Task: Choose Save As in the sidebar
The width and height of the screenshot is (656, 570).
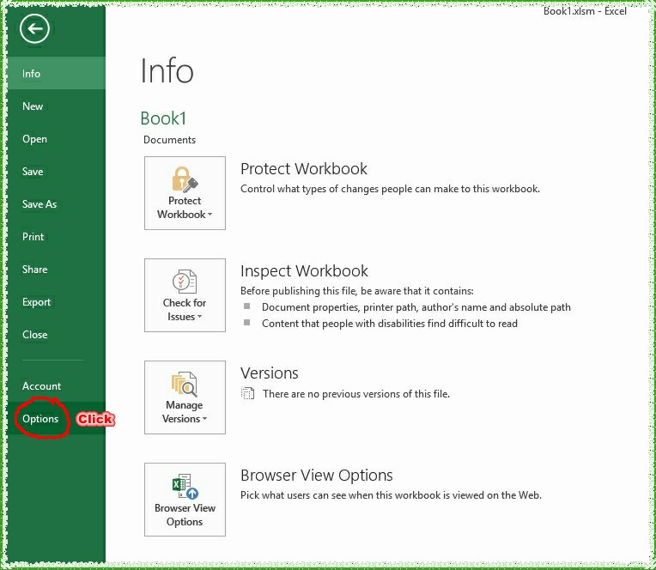Action: point(57,203)
